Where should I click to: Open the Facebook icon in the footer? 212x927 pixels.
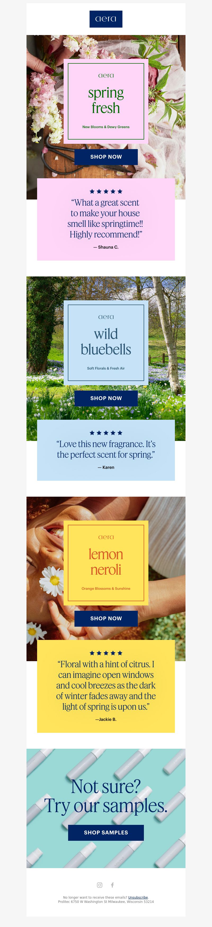tap(112, 885)
